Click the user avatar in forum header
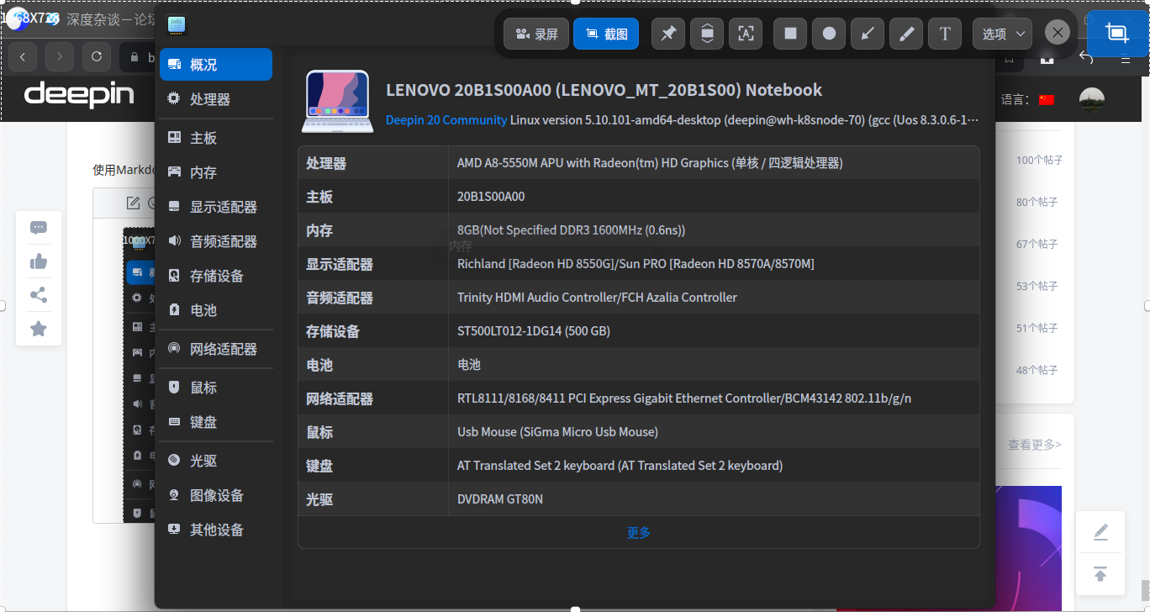 [1092, 100]
